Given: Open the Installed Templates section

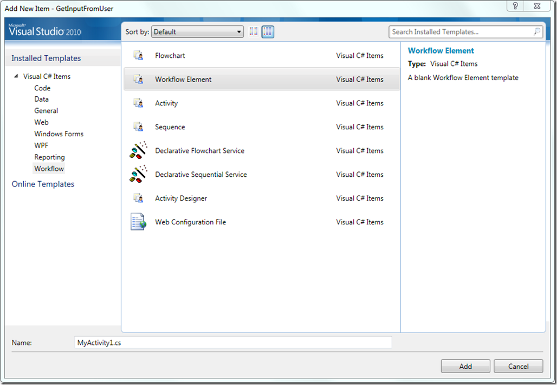Looking at the screenshot, I should tap(46, 58).
